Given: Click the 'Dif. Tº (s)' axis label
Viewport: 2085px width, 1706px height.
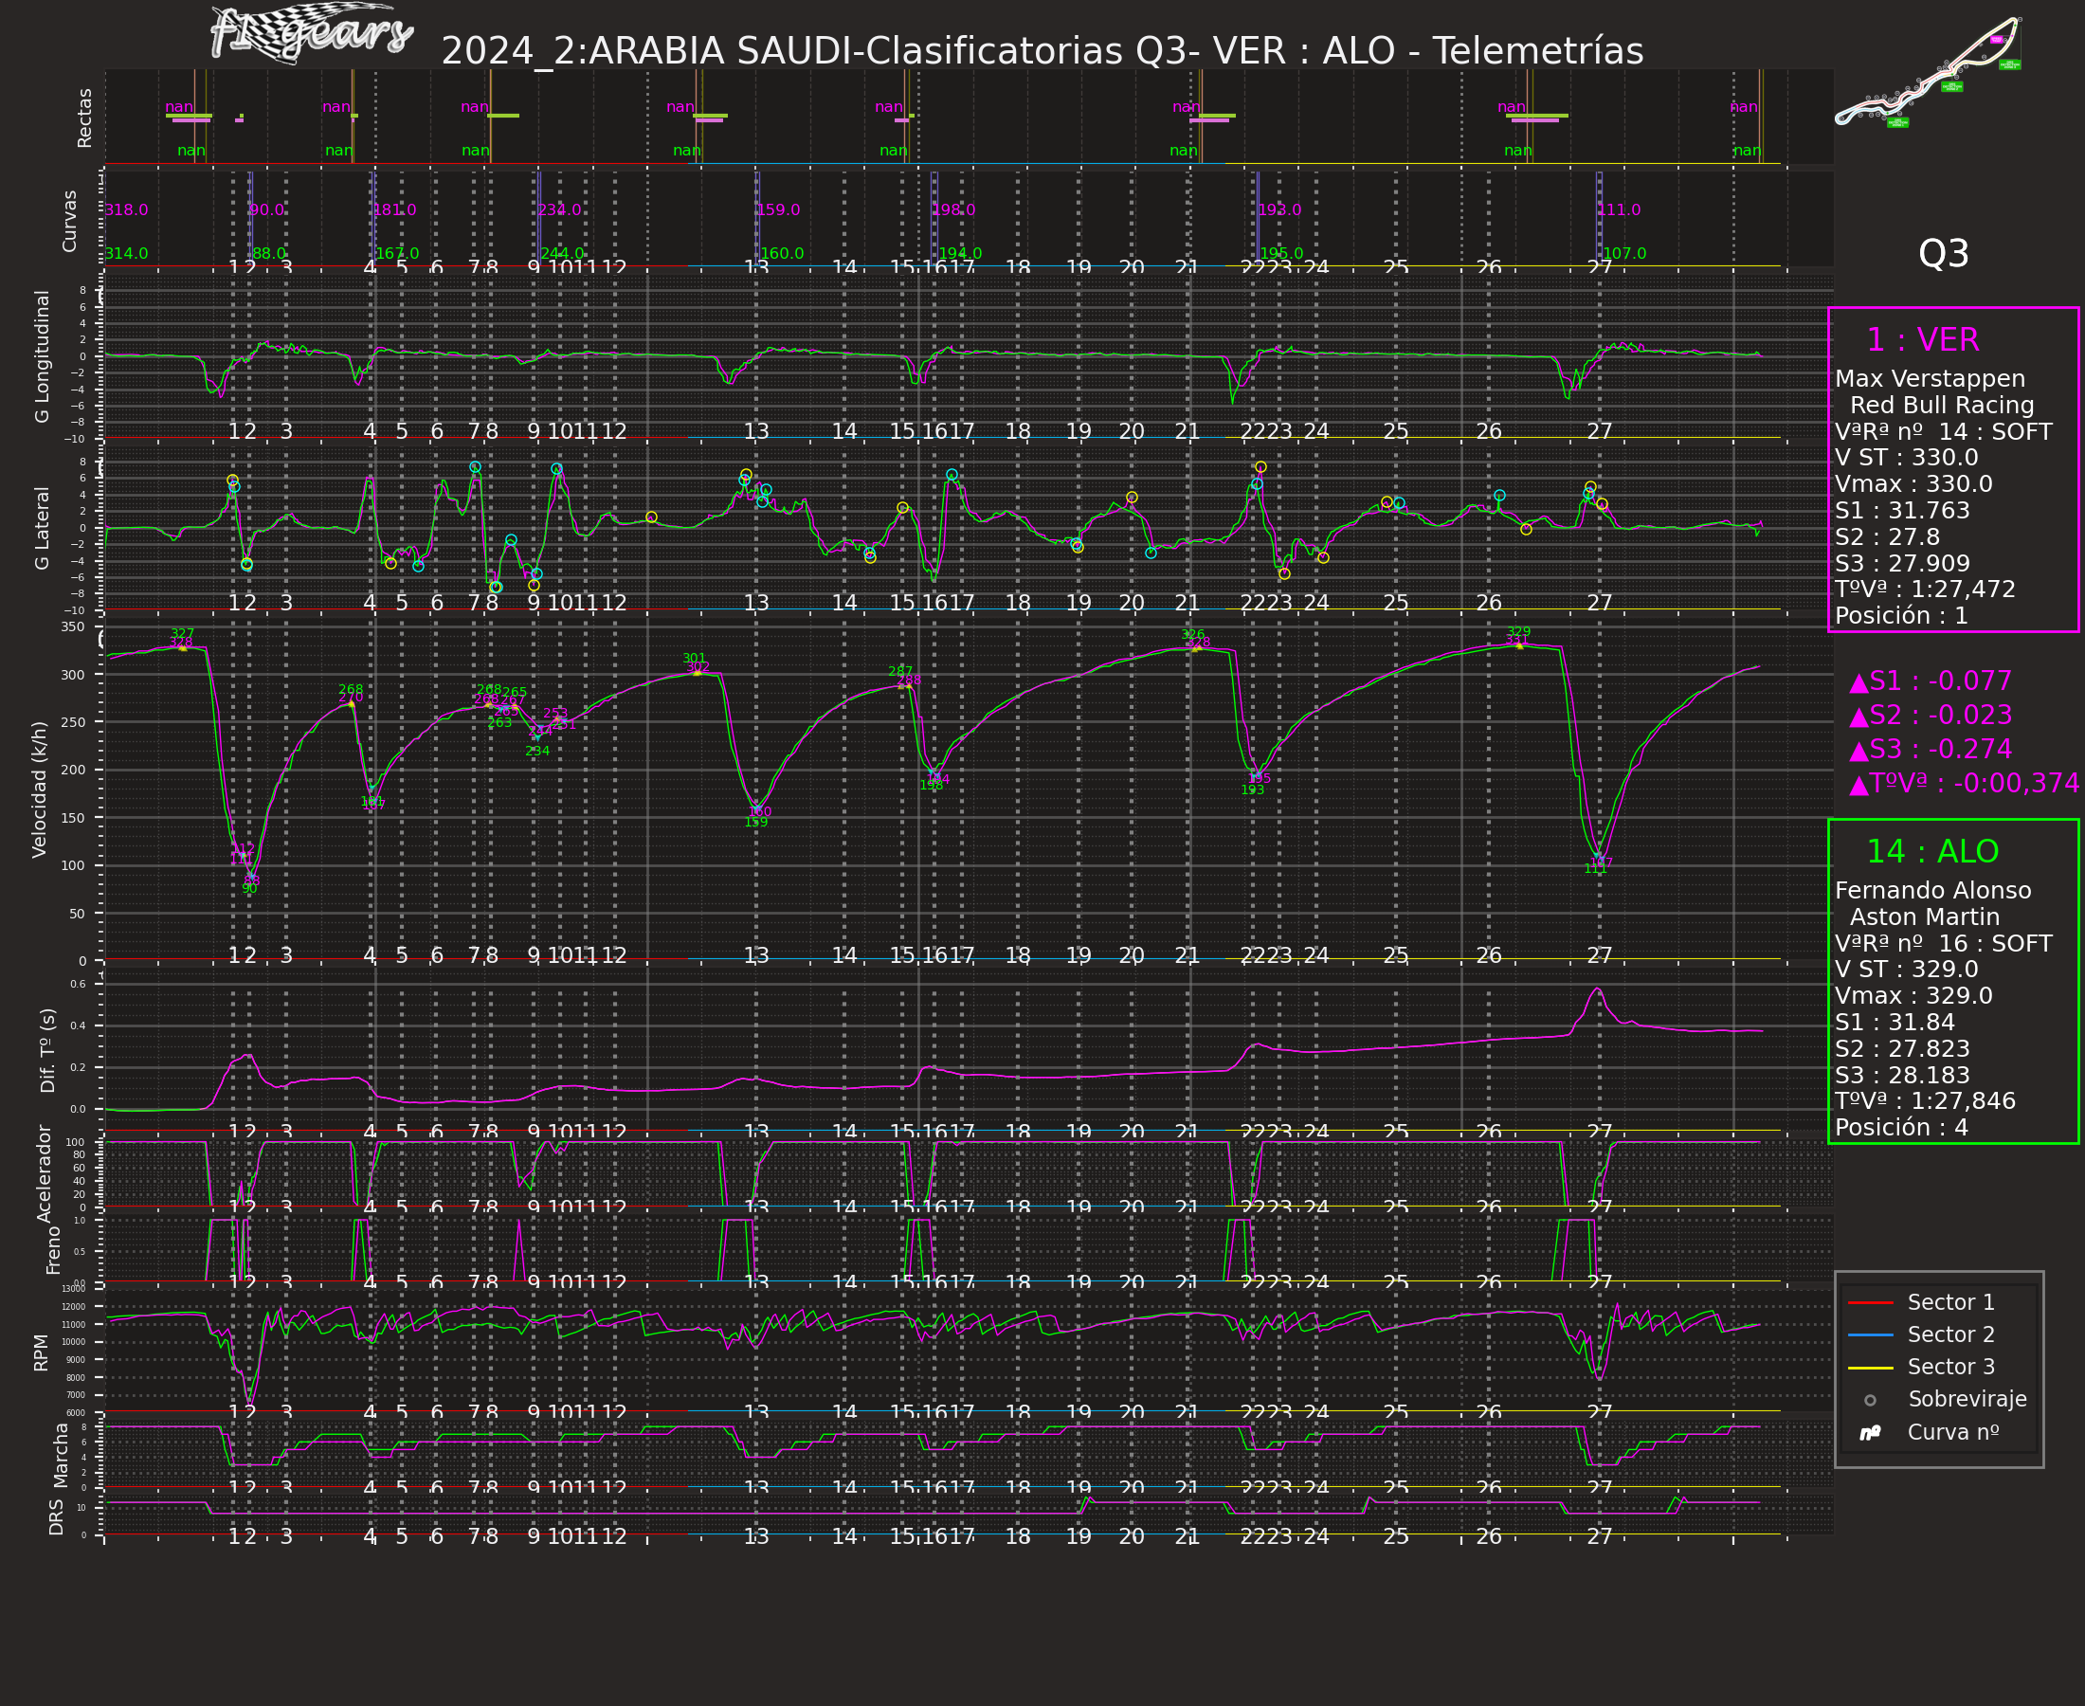Looking at the screenshot, I should click(x=48, y=1050).
